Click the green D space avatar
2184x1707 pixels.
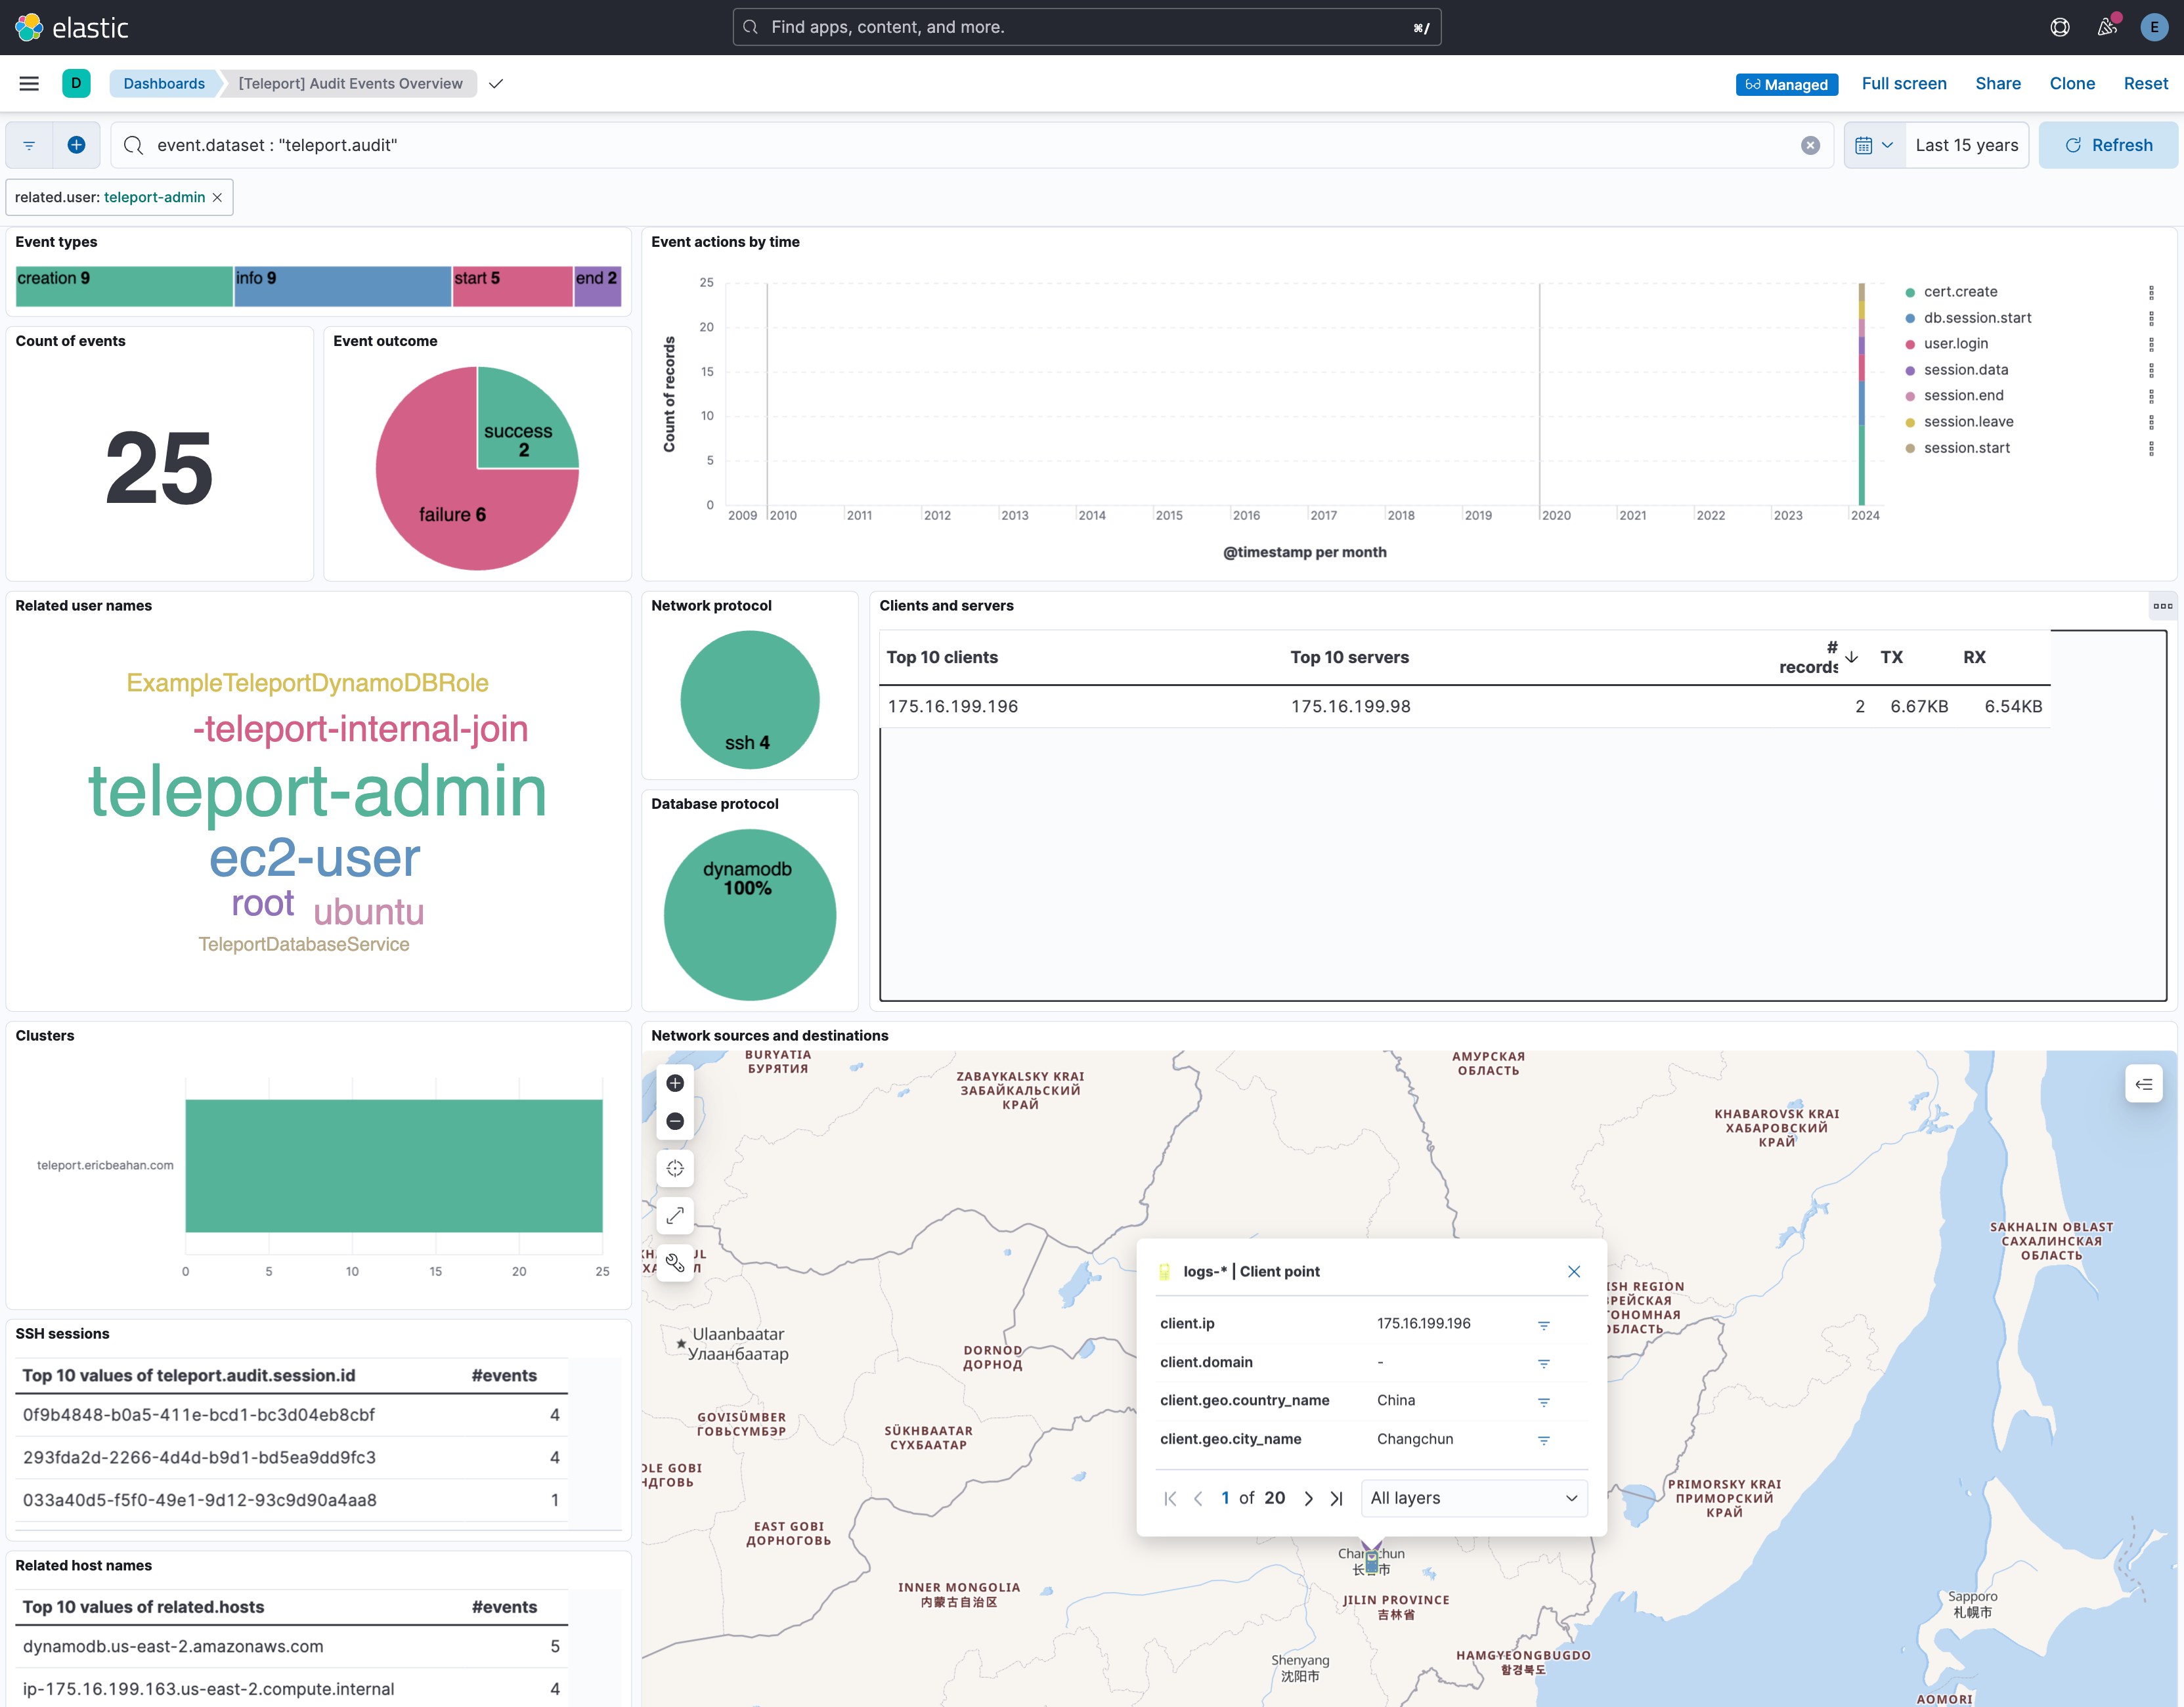coord(76,84)
